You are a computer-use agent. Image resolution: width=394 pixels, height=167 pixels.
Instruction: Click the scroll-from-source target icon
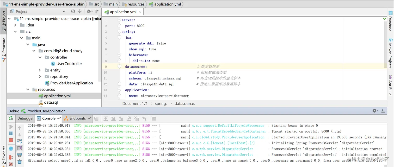73,11
